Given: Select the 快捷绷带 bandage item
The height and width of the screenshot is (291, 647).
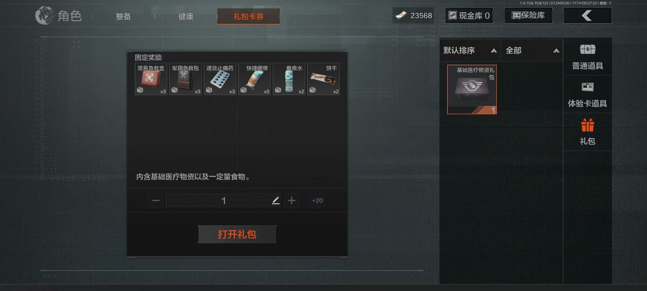Looking at the screenshot, I should tap(254, 79).
